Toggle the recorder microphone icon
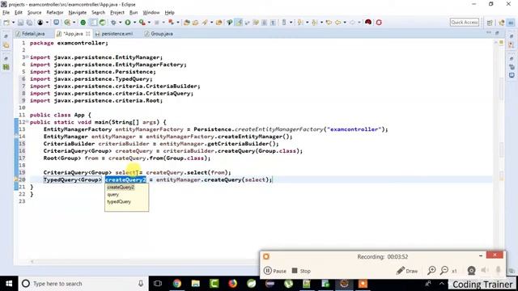Screen dimensions: 518x291 click(499, 271)
